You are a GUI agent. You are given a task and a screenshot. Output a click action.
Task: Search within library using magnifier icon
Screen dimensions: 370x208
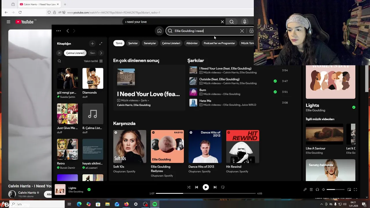[x=59, y=61]
